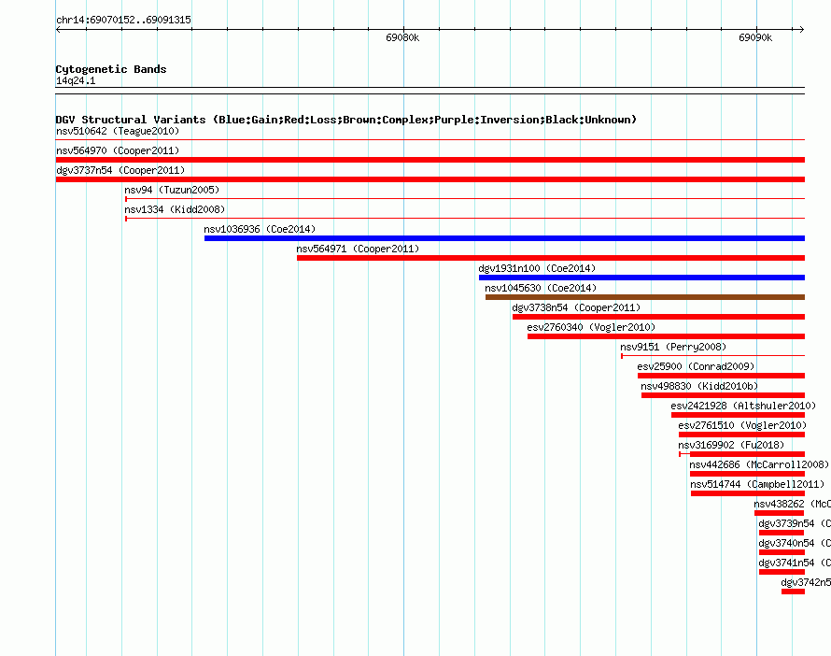Select the blue nsv1036936 (Coe2014) gain bar
Viewport: 831px width, 656px height.
click(504, 238)
